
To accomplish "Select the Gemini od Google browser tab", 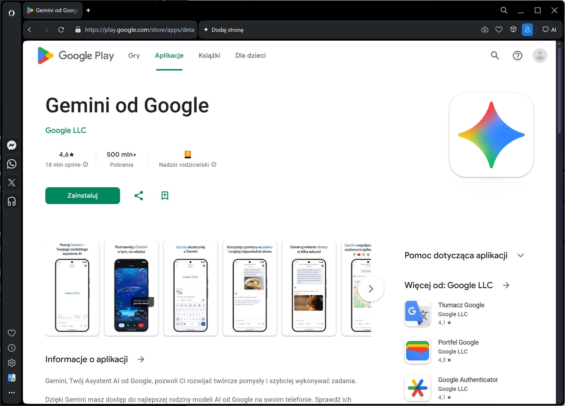I will pos(53,10).
